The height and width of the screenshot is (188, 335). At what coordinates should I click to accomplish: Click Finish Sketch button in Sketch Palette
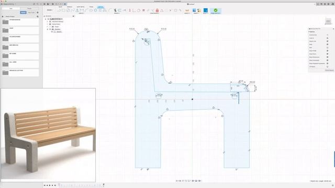pyautogui.click(x=329, y=70)
